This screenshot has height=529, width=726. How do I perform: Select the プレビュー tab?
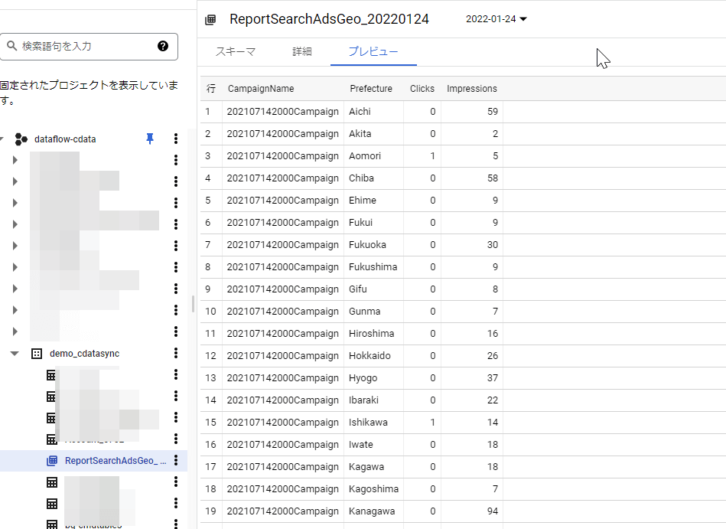click(373, 52)
